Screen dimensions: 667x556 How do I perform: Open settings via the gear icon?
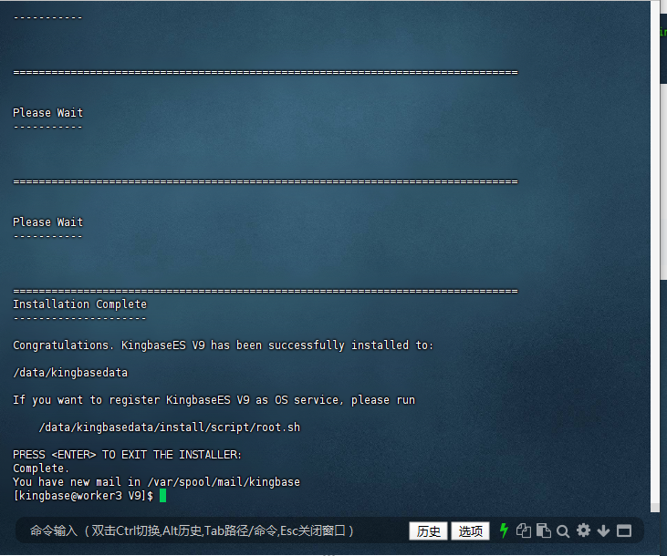(x=583, y=530)
